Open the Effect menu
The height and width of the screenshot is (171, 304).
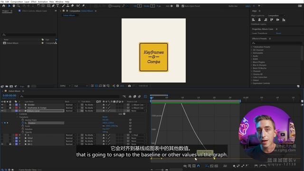34,1
